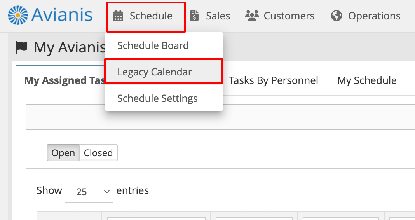Switch to My Assigned Tasks tab

point(65,80)
